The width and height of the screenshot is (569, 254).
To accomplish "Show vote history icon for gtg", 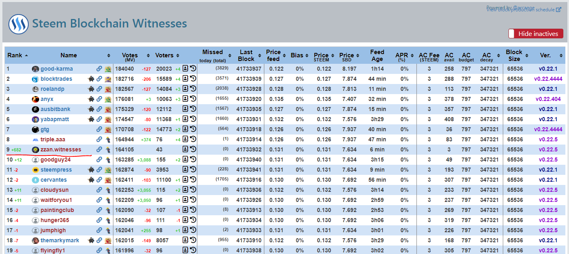I will 193,129.
